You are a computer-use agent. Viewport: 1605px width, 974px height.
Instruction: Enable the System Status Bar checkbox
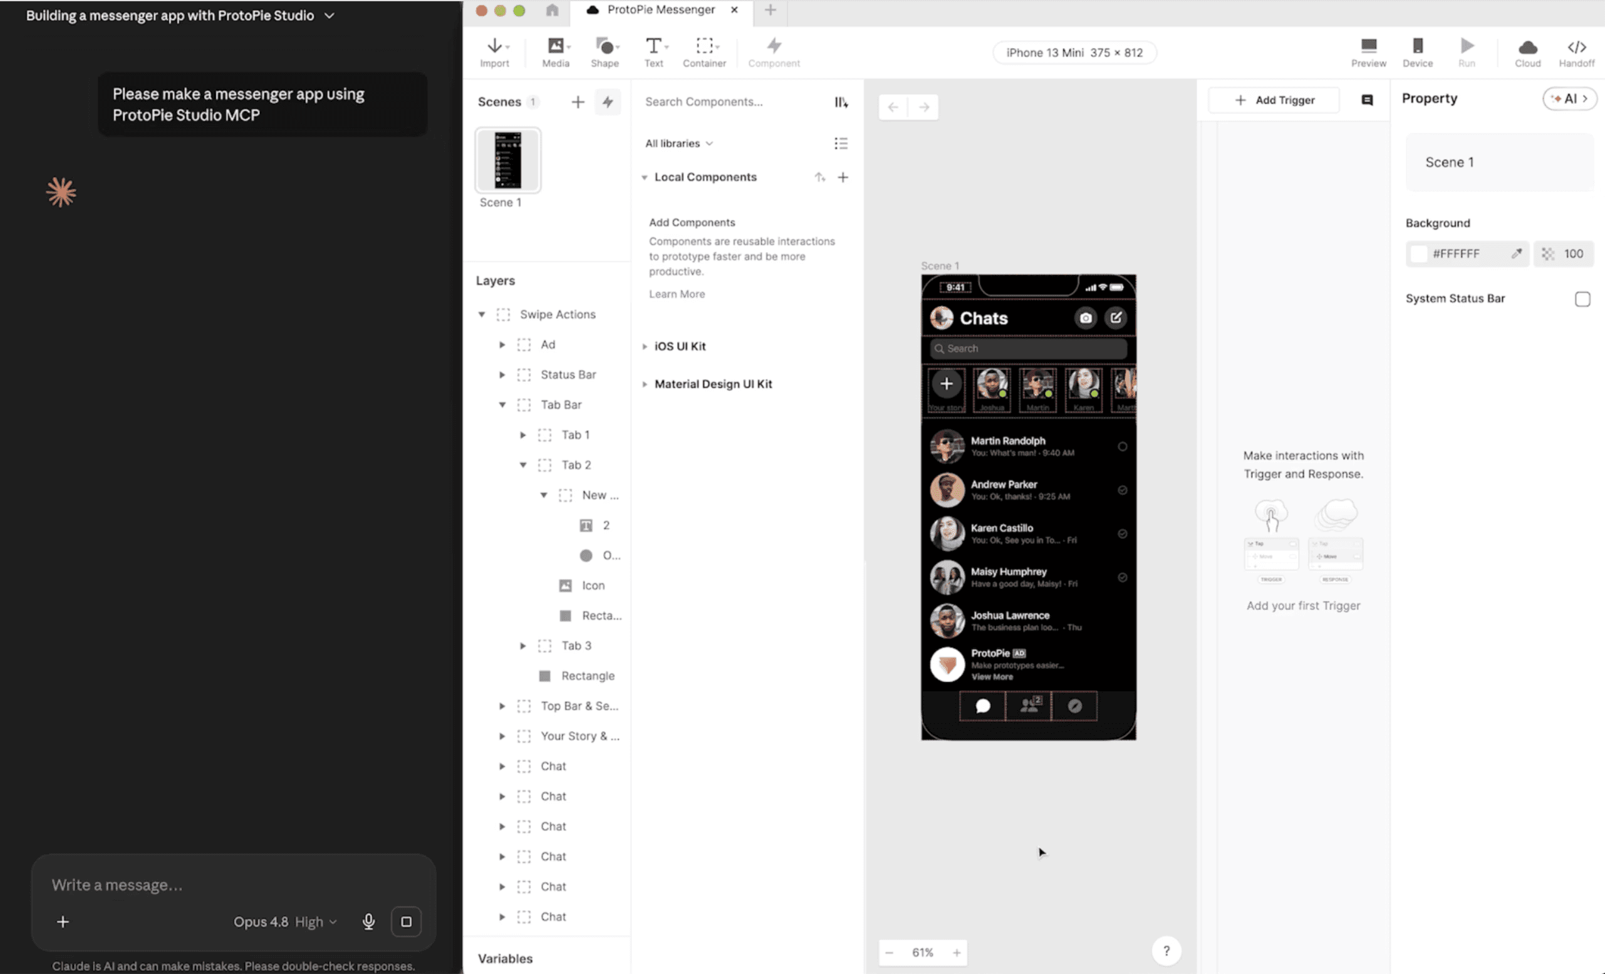click(x=1582, y=299)
